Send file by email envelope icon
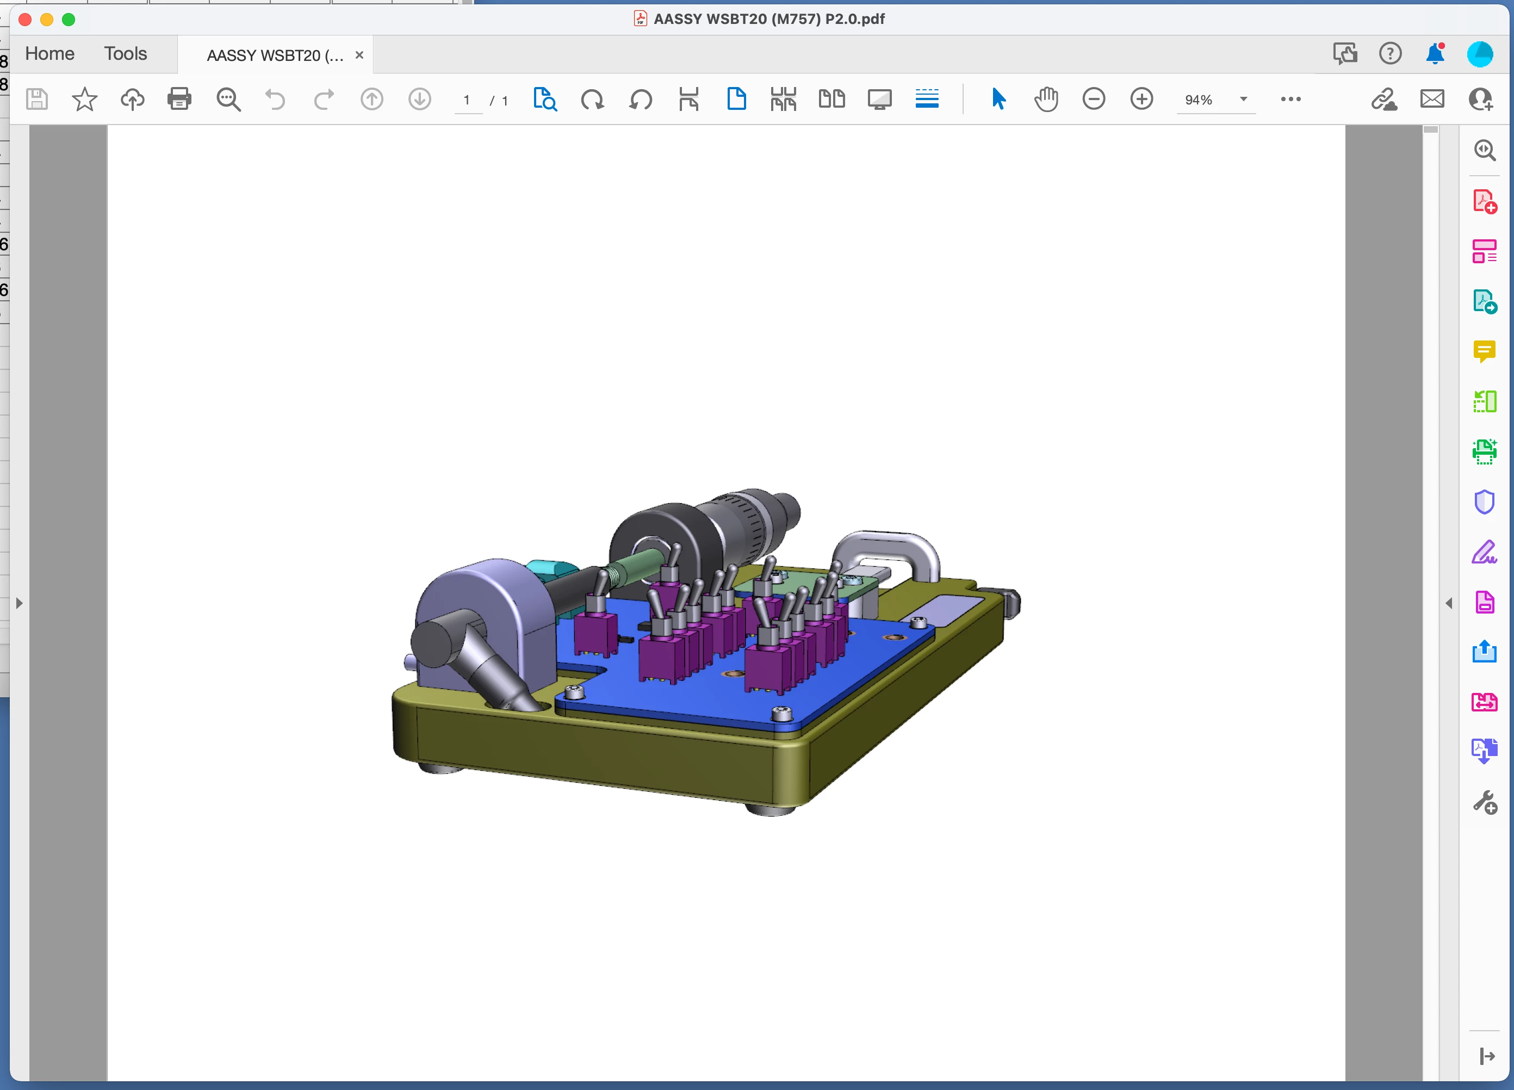Screen dimensions: 1514x1090 1432,100
